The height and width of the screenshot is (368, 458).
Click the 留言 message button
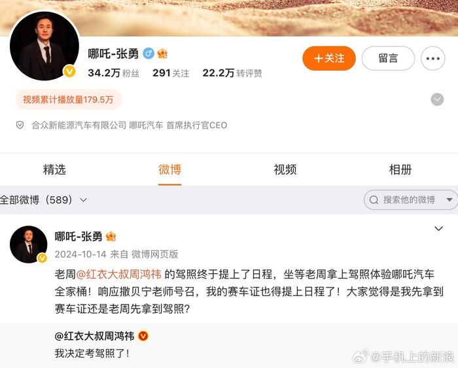click(388, 58)
